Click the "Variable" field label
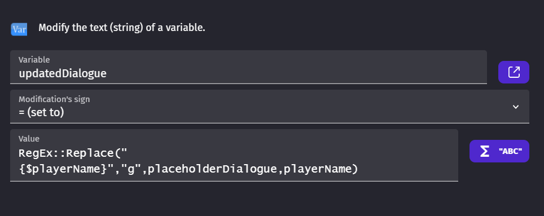This screenshot has height=216, width=544. coord(34,60)
